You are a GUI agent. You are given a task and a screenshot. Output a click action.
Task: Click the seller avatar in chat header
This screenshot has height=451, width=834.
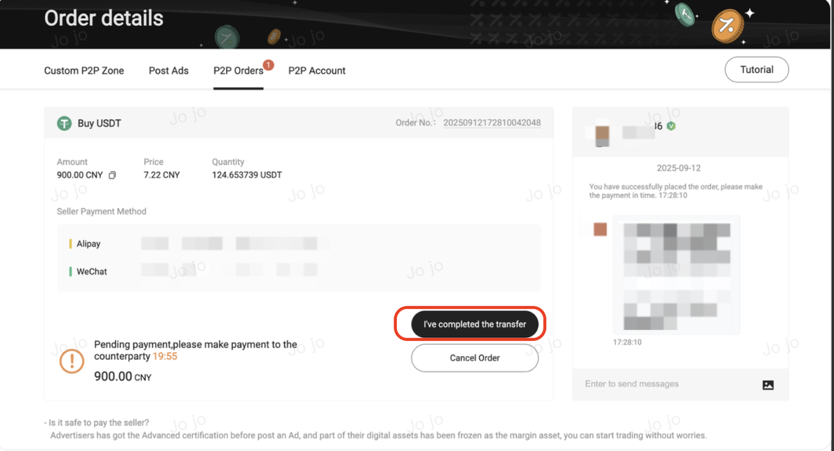(603, 132)
